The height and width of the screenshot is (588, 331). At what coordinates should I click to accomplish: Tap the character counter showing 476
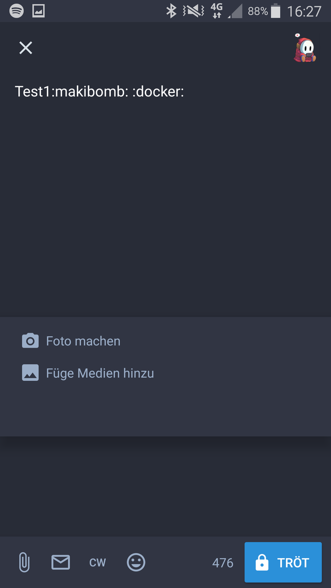click(223, 562)
